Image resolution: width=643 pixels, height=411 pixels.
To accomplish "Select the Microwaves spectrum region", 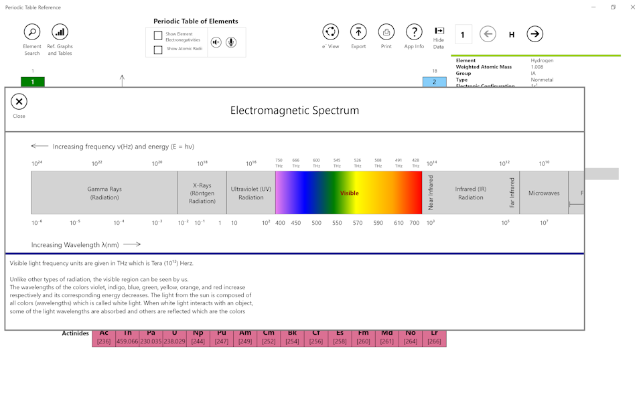I will click(543, 193).
